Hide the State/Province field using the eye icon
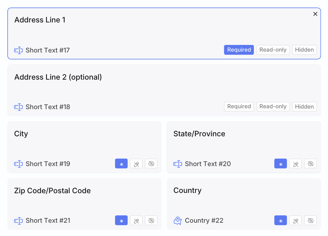This screenshot has width=328, height=236. pyautogui.click(x=310, y=164)
